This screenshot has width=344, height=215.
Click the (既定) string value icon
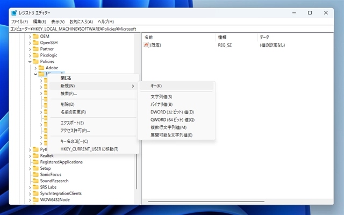(146, 45)
